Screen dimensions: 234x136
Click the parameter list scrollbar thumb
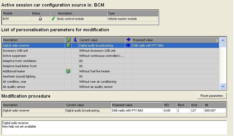pos(223,45)
